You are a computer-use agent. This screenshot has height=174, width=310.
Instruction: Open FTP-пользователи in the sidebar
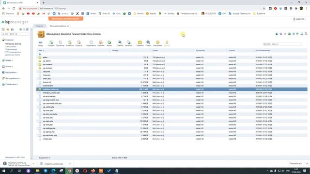[13, 52]
